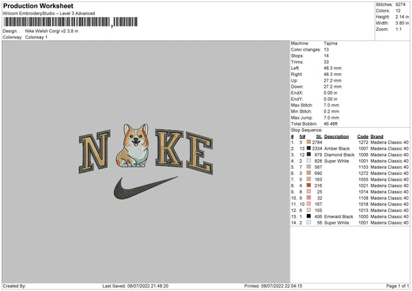Click the Total Bobbin value

(x=330, y=124)
